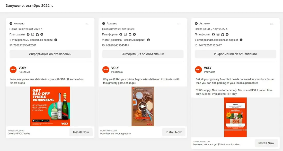The width and height of the screenshot is (283, 151).
Task: Click Messenger platform icon in third ad card
Action: tap(227, 34)
